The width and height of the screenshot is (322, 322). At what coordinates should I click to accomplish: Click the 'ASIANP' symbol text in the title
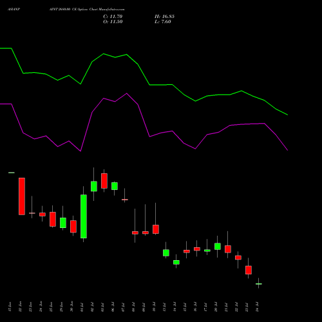point(14,10)
